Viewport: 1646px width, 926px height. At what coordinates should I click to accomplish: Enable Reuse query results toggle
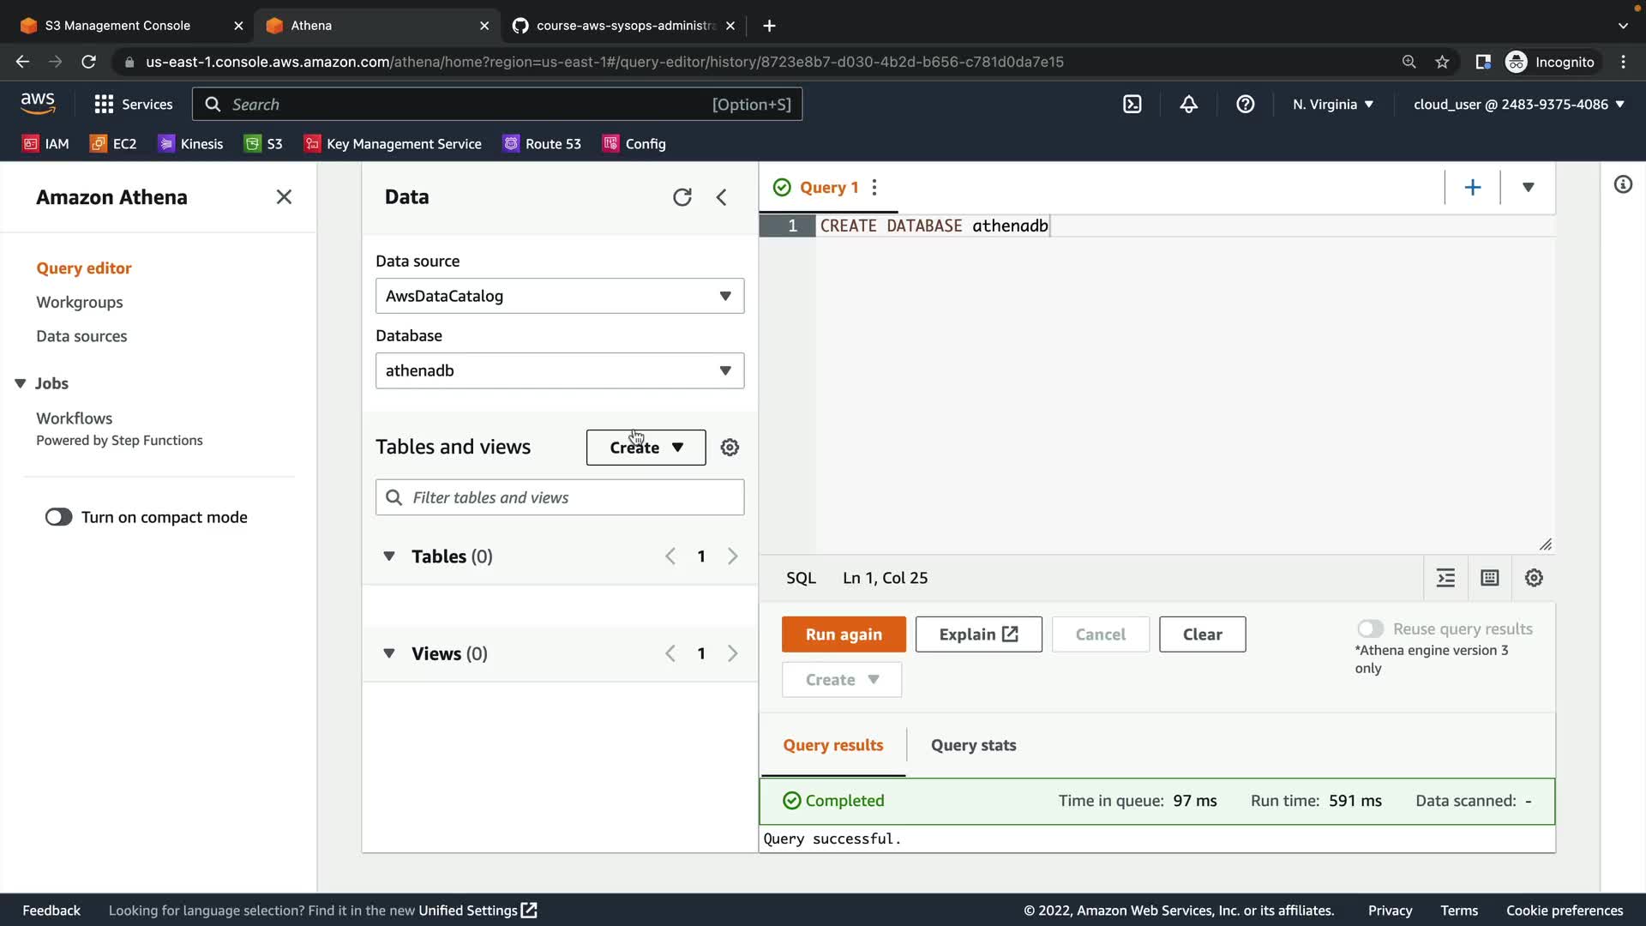[1370, 628]
